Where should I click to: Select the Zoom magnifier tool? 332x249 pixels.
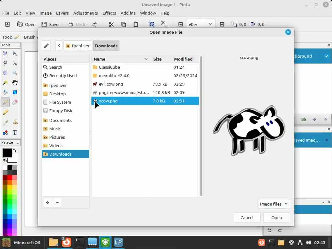tap(15, 73)
